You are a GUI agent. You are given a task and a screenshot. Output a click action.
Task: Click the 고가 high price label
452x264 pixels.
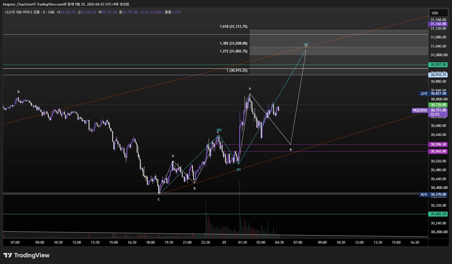tap(423, 93)
